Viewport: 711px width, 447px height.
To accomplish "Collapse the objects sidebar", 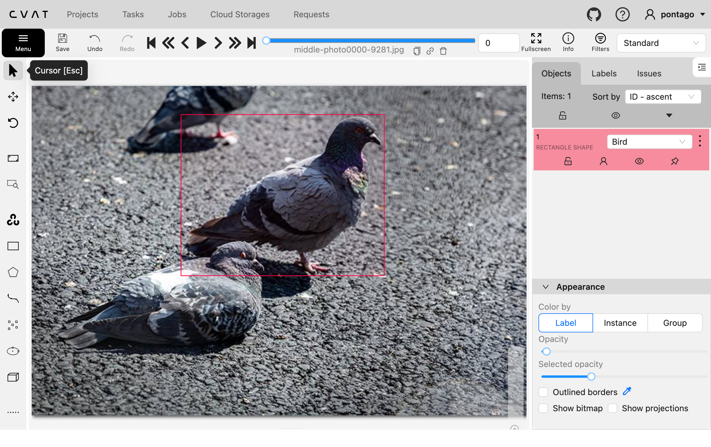I will 702,67.
